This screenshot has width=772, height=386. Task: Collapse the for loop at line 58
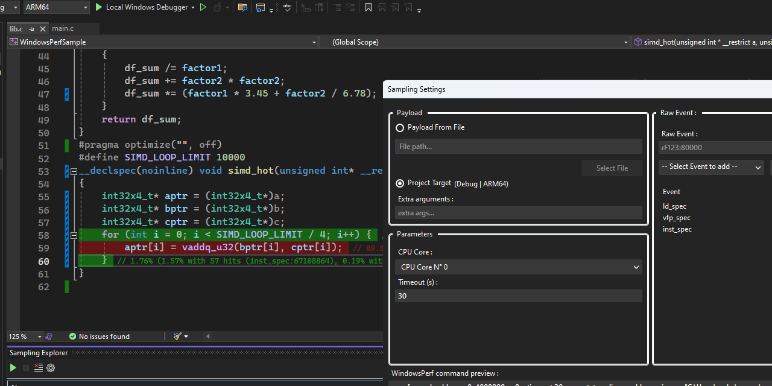coord(74,235)
